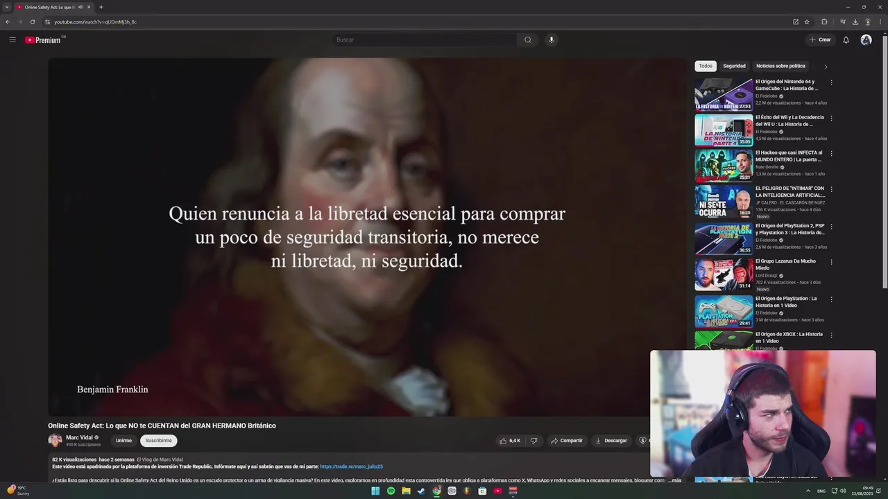Open options menu for INTIMAR video
Viewport: 888px width, 499px height.
coord(831,189)
